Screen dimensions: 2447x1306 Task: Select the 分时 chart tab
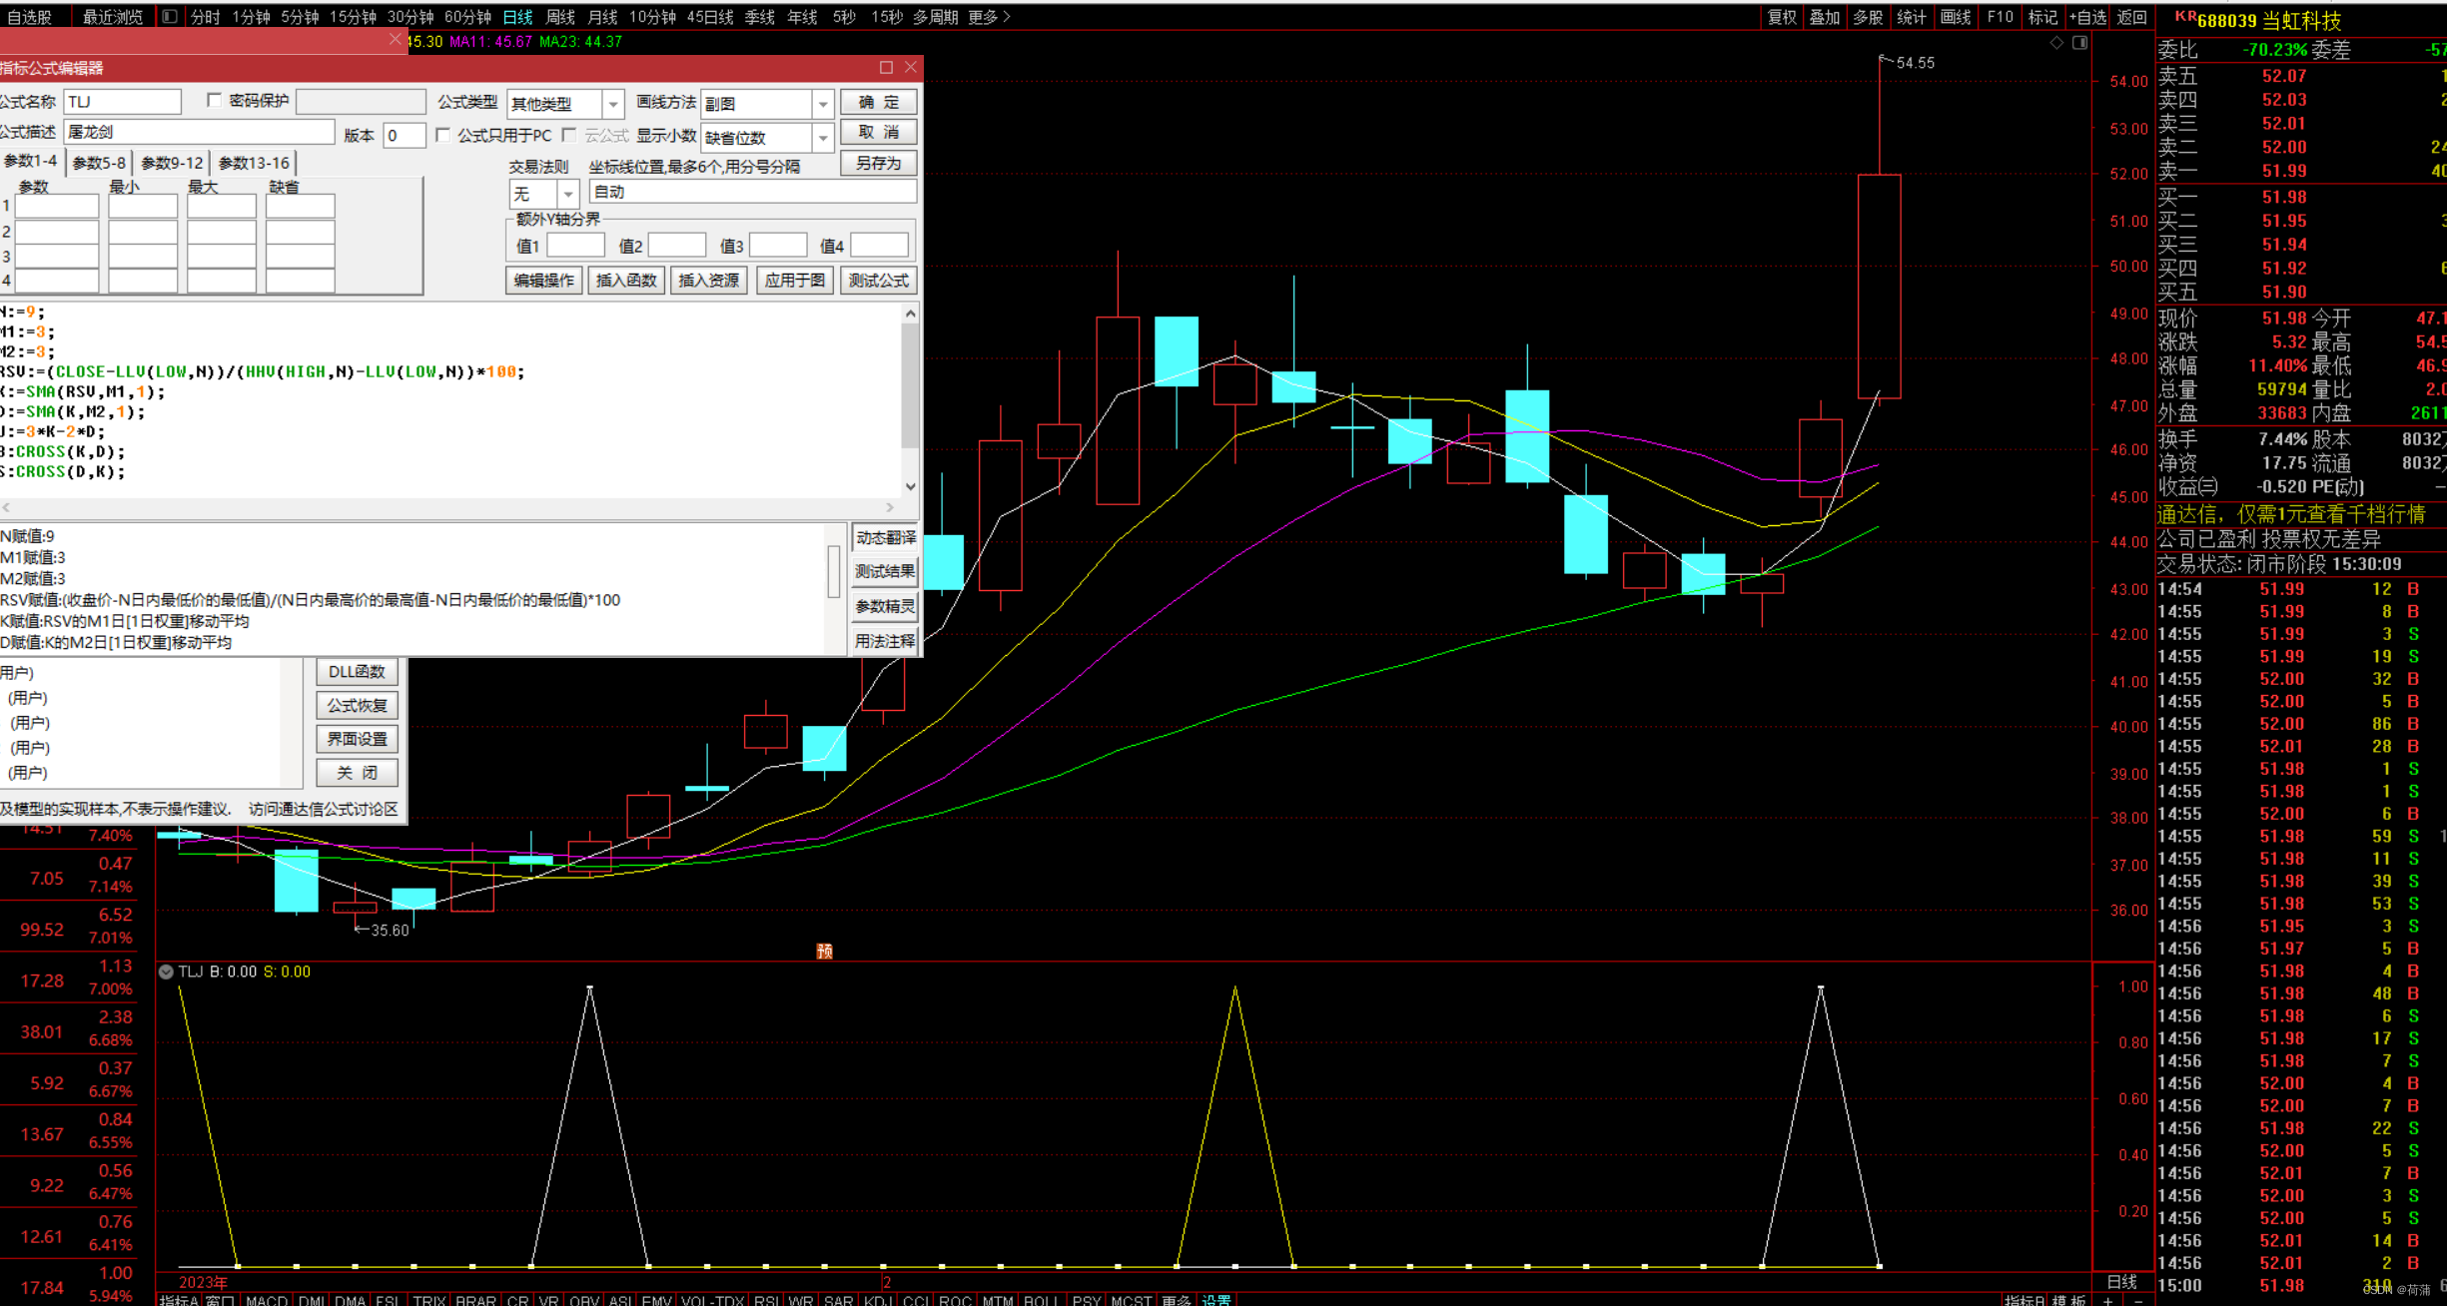point(205,16)
